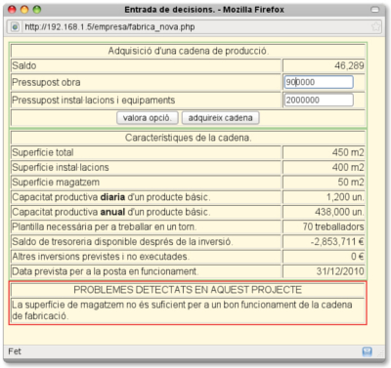391x368 pixels.
Task: Click the 'valora opció.' button
Action: pyautogui.click(x=148, y=118)
